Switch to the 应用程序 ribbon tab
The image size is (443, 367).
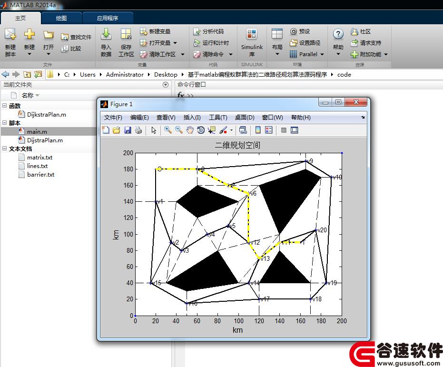tap(108, 18)
